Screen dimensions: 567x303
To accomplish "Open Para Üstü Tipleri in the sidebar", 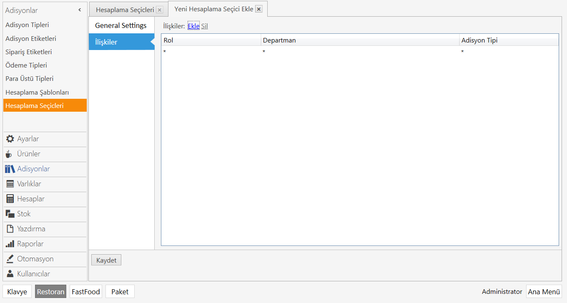I will pos(45,78).
